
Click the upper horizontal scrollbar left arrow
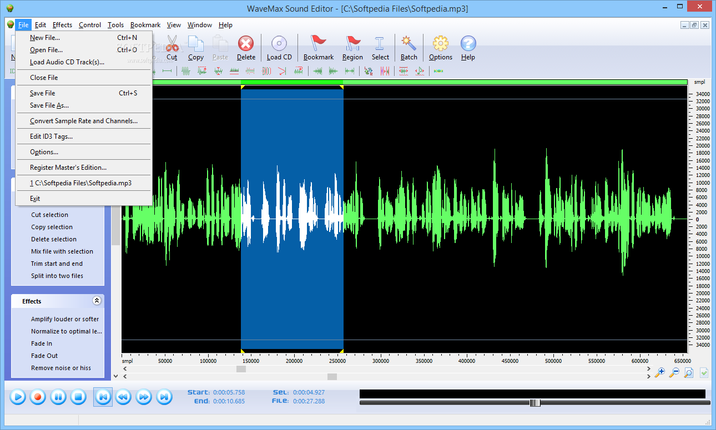coord(125,369)
